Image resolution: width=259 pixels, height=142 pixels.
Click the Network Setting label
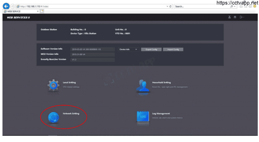pyautogui.click(x=71, y=114)
